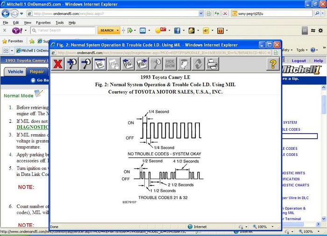Click the right panel scroll up arrow

(x=324, y=88)
